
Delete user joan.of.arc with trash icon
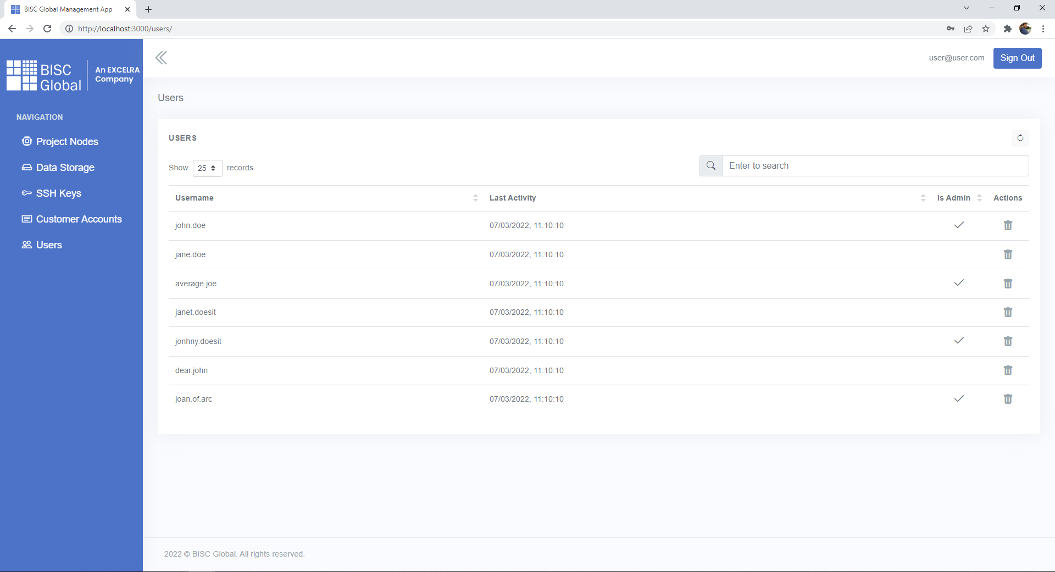coord(1008,399)
